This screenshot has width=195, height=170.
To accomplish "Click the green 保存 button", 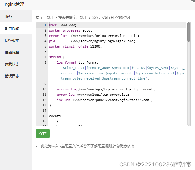I will click(43, 133).
